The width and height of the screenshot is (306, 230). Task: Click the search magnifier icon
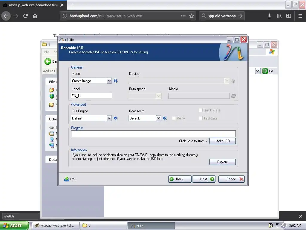(204, 16)
